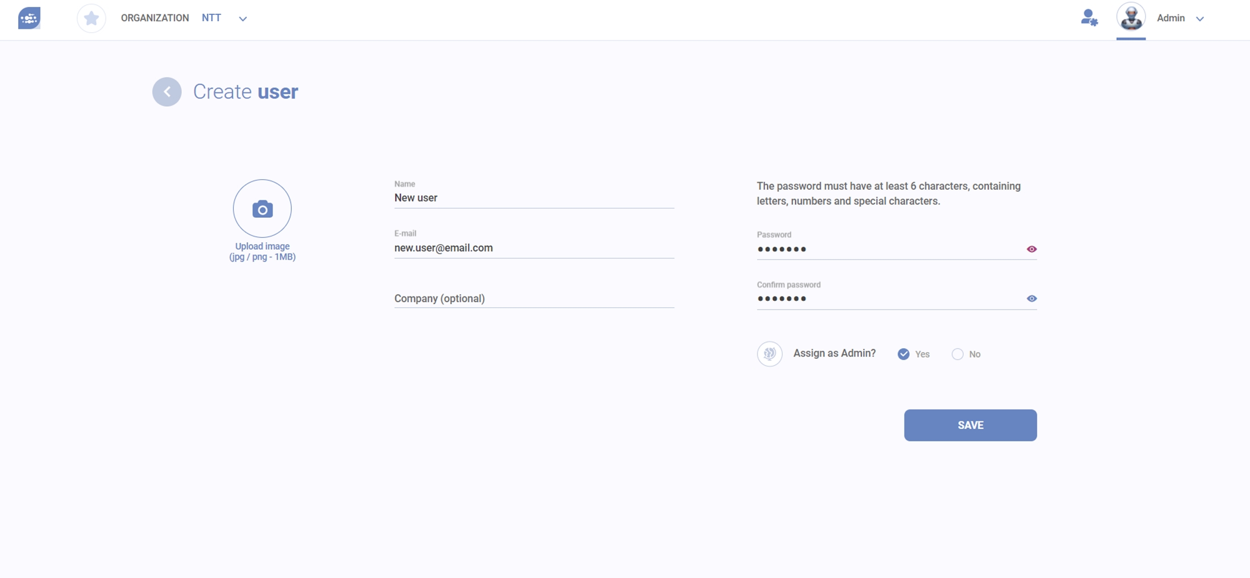Show password with the eye icon
This screenshot has width=1250, height=578.
(1031, 249)
